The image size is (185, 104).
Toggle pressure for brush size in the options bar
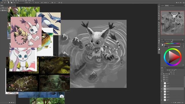[59, 3]
